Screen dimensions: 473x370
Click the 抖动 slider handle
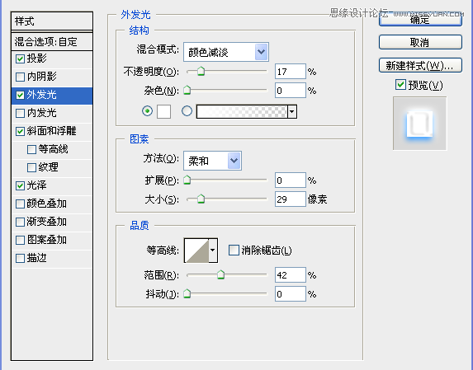[x=187, y=293]
